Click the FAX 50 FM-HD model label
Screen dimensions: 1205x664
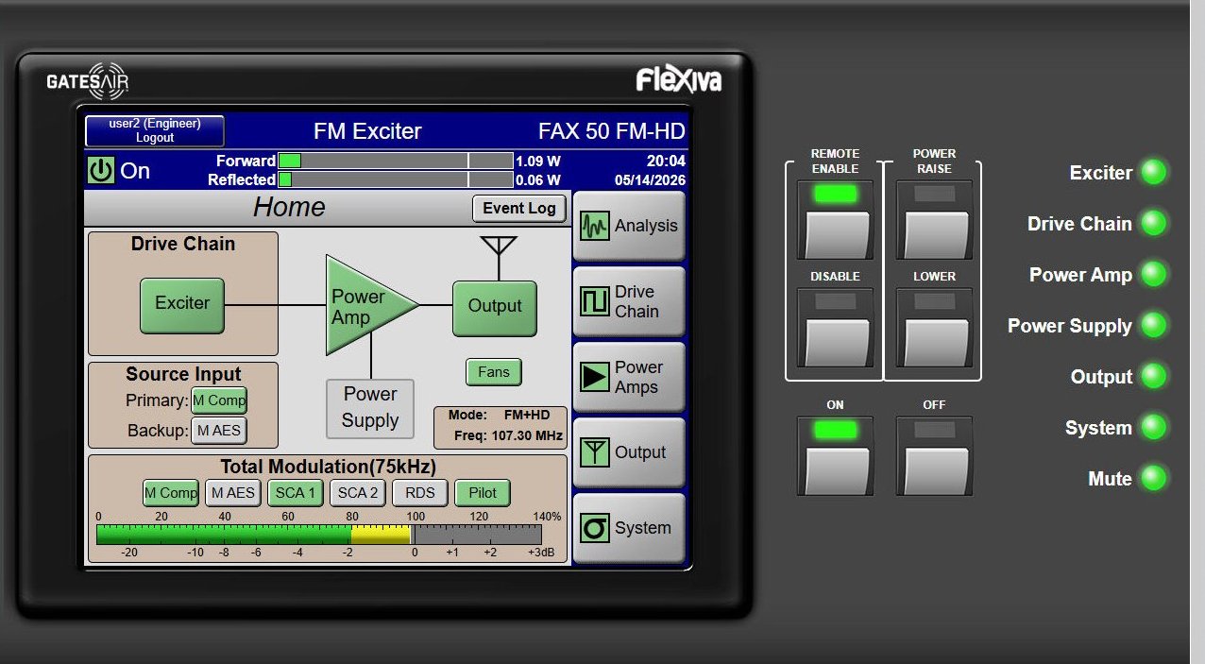[x=611, y=131]
